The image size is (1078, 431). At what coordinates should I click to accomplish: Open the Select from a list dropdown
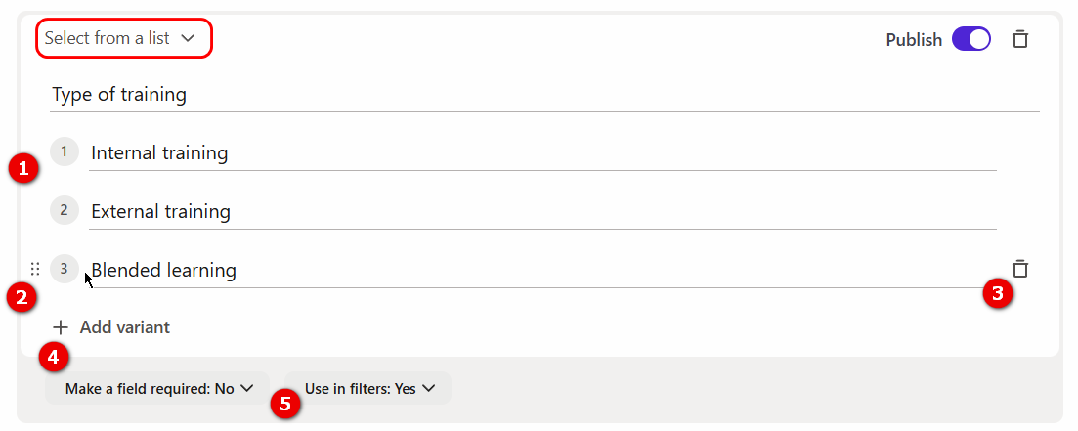point(123,38)
